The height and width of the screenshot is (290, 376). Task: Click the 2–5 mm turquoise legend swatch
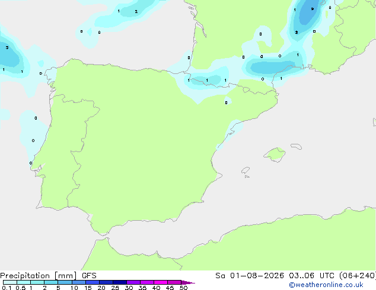pyautogui.click(x=51, y=282)
